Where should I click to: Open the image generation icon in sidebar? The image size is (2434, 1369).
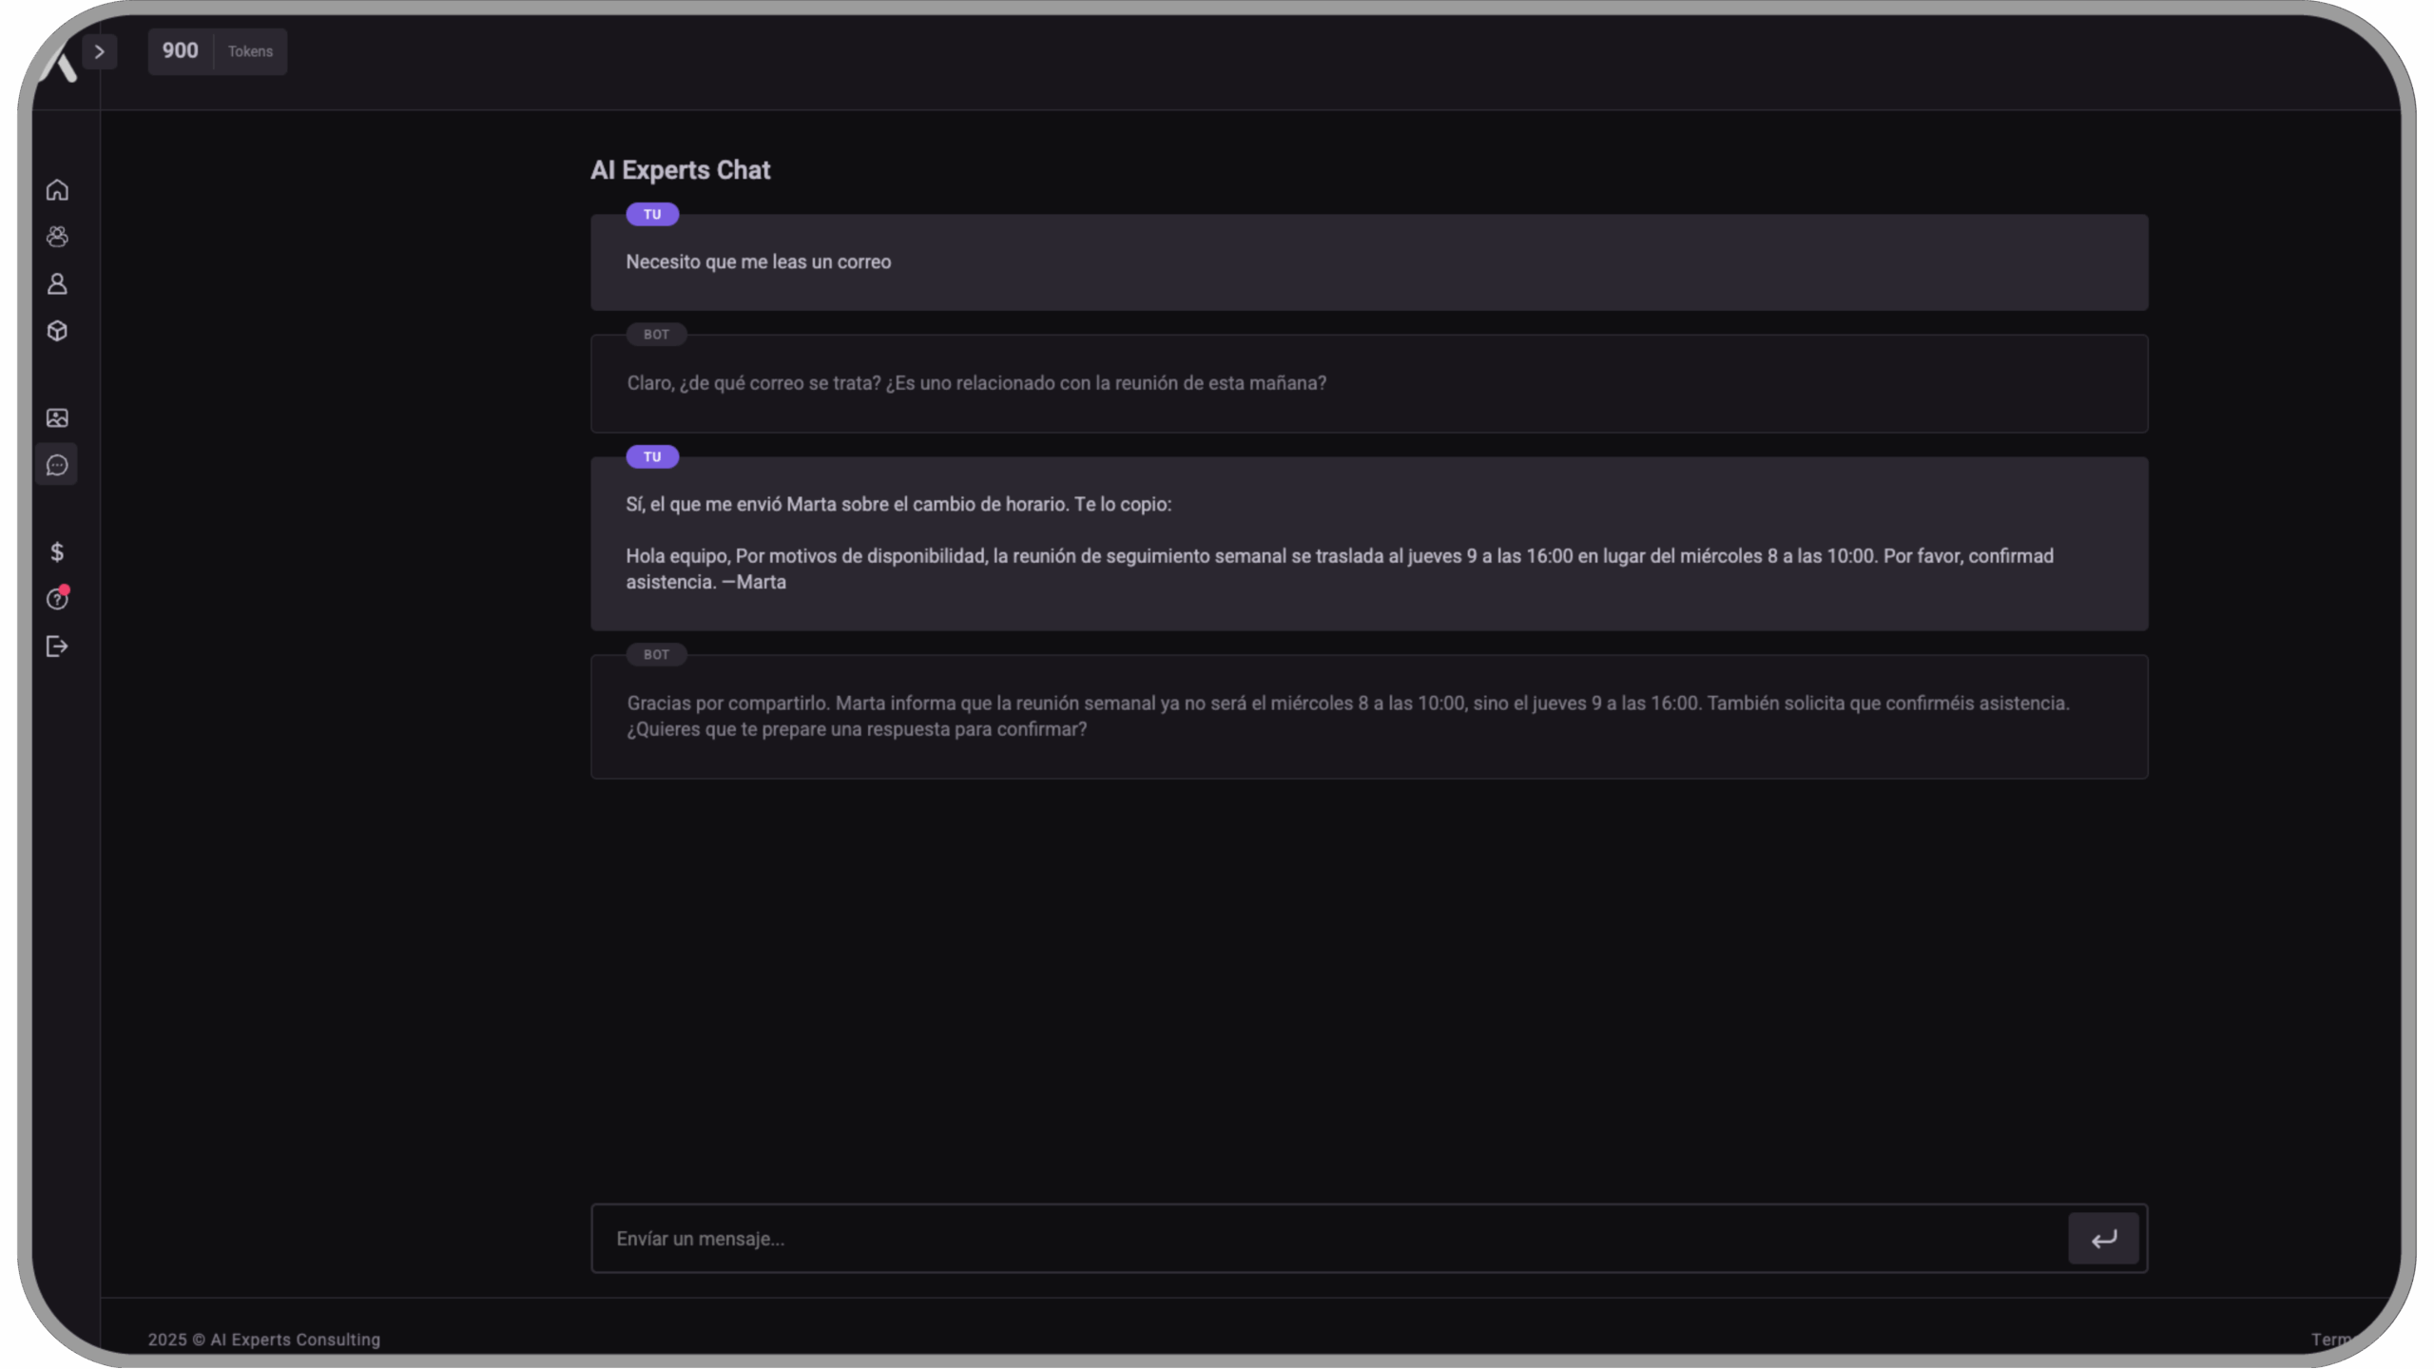pos(57,418)
